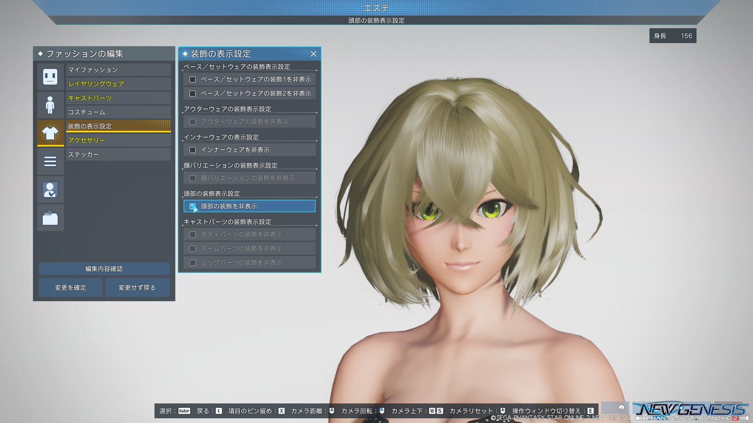Open the body type icon in sidebar
This screenshot has height=423, width=753.
click(50, 103)
